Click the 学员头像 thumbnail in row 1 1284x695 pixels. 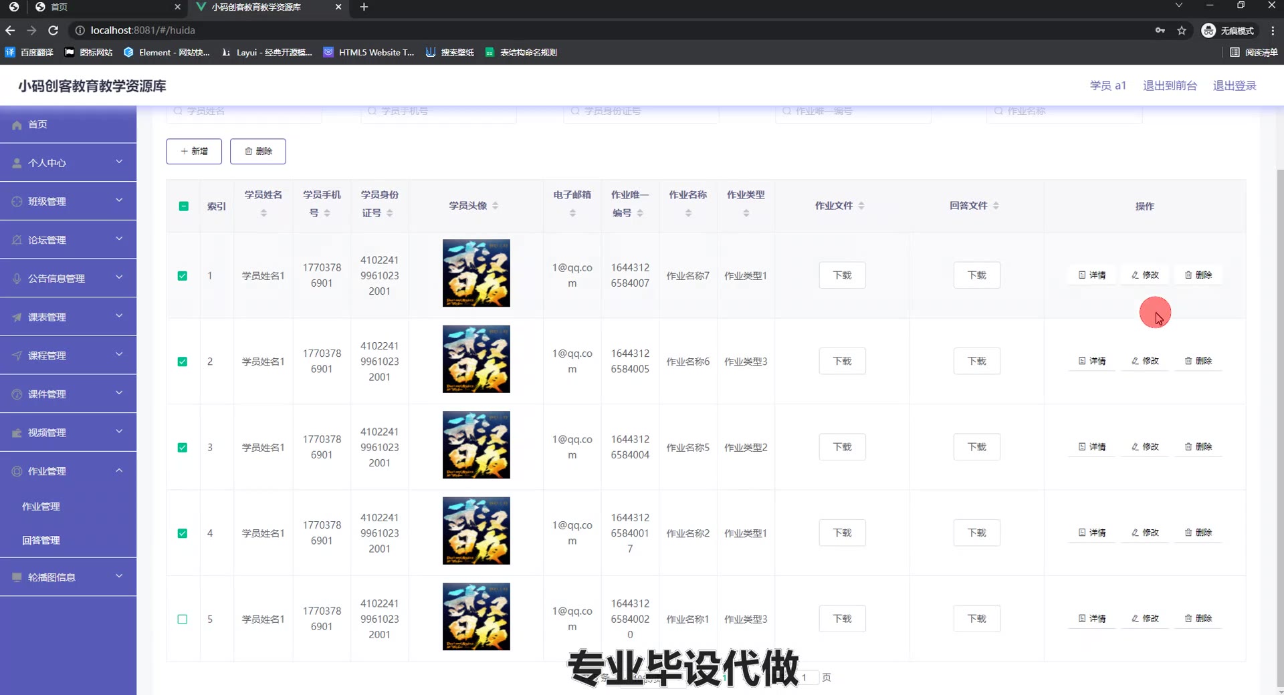(x=476, y=273)
